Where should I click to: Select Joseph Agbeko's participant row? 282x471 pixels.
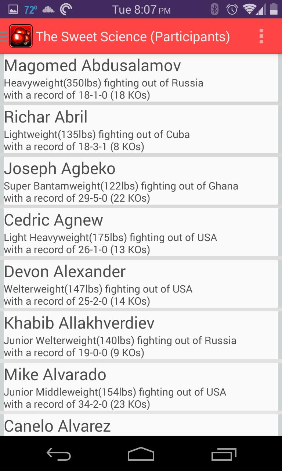(x=141, y=181)
